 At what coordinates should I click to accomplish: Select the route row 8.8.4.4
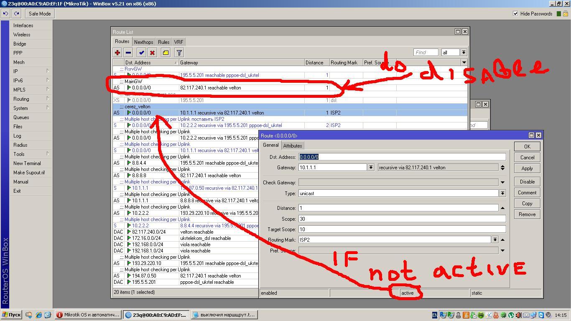185,163
